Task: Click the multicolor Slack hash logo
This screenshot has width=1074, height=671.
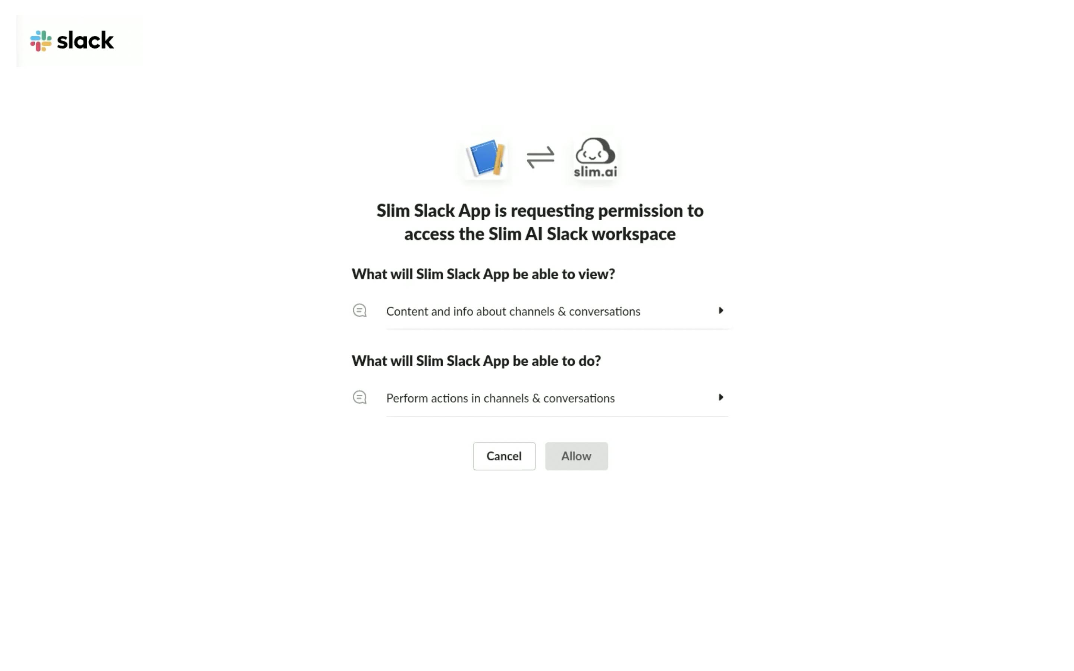Action: tap(41, 41)
